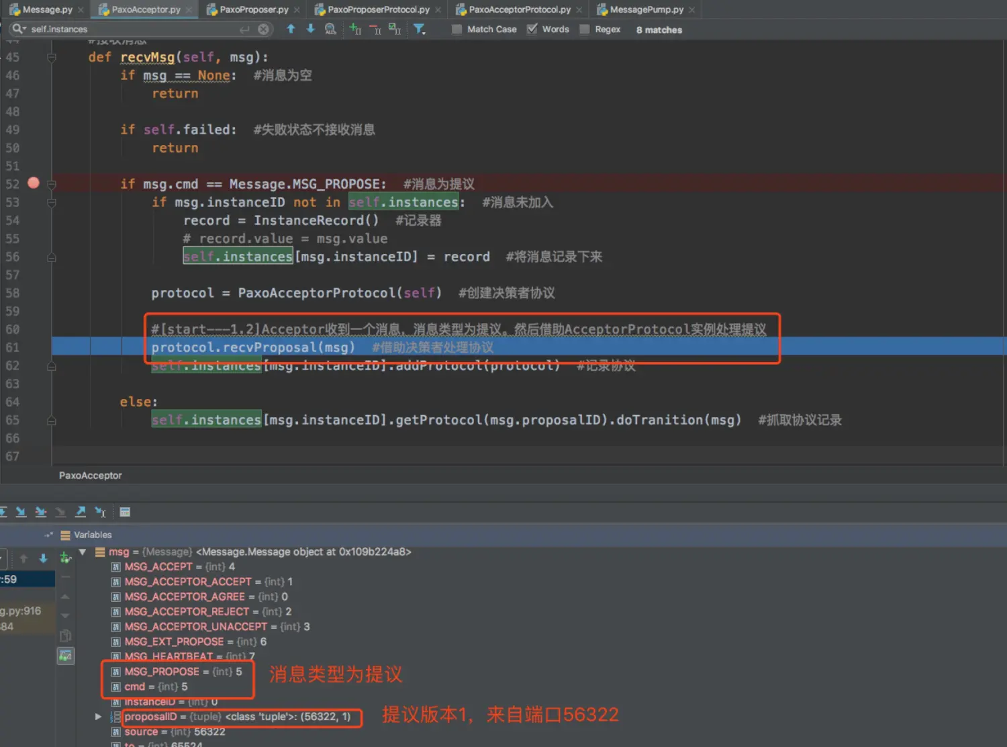The image size is (1007, 747).
Task: Click the Find All usages icon
Action: [x=330, y=29]
